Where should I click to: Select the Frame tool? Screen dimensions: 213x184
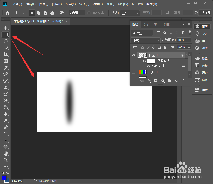click(x=5, y=61)
